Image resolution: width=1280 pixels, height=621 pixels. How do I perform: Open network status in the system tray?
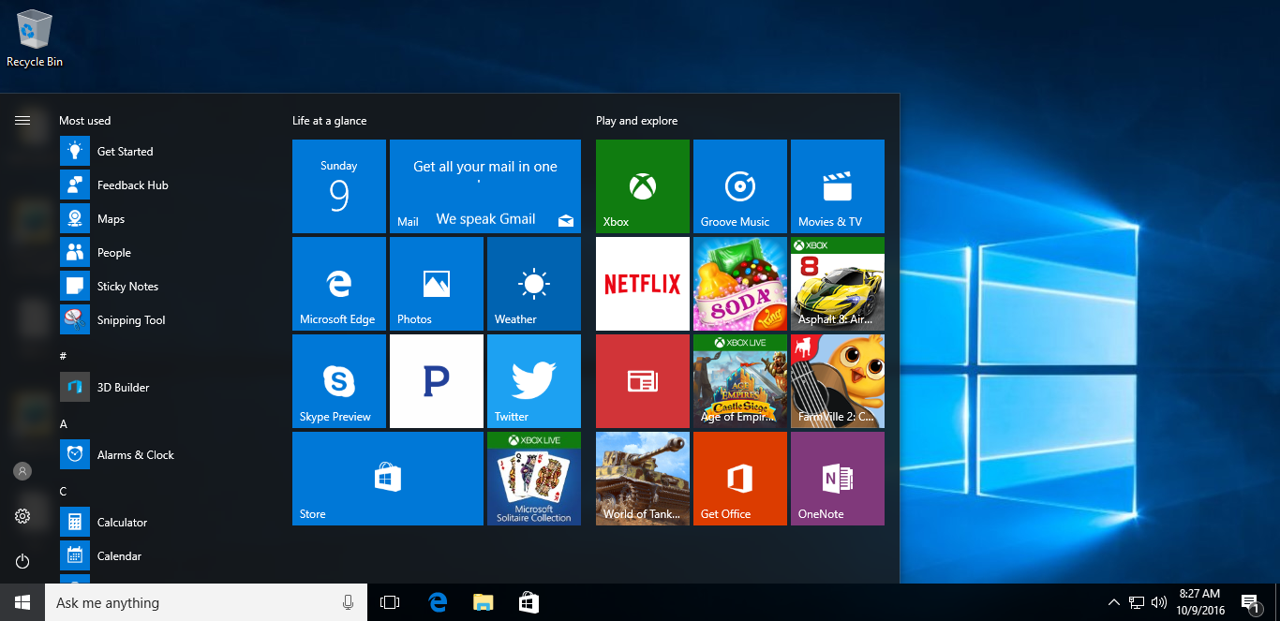pyautogui.click(x=1137, y=602)
